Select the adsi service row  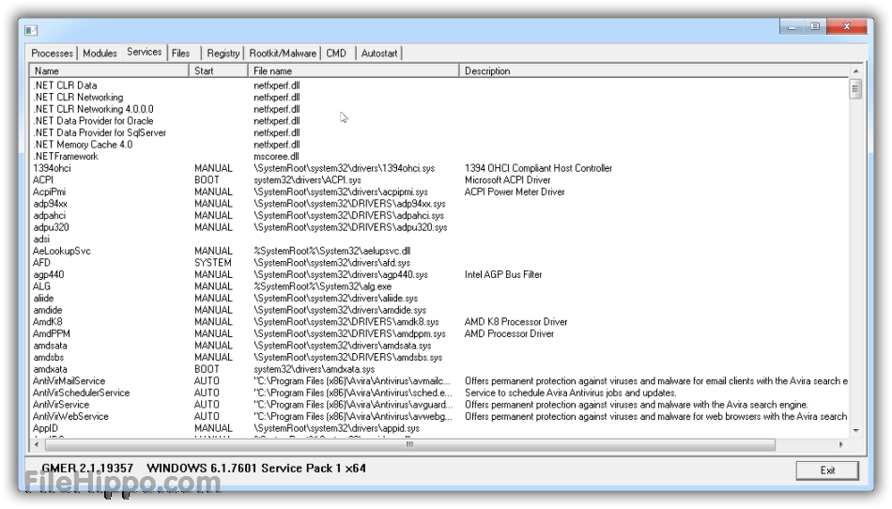[439, 239]
